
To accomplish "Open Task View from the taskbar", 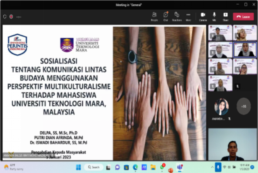I will (x=108, y=168).
